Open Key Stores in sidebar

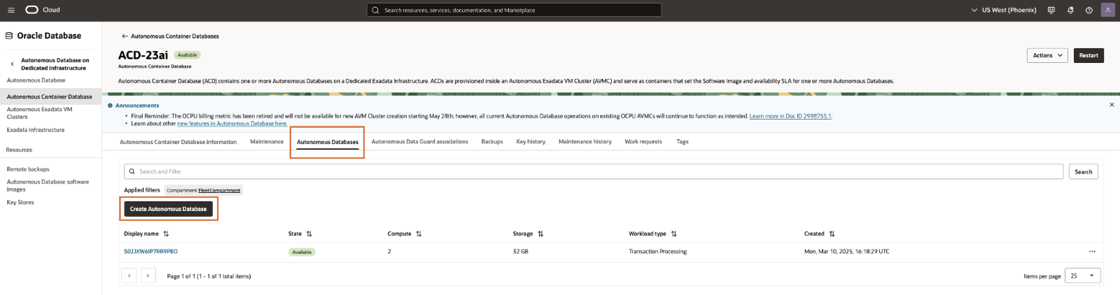click(x=20, y=203)
